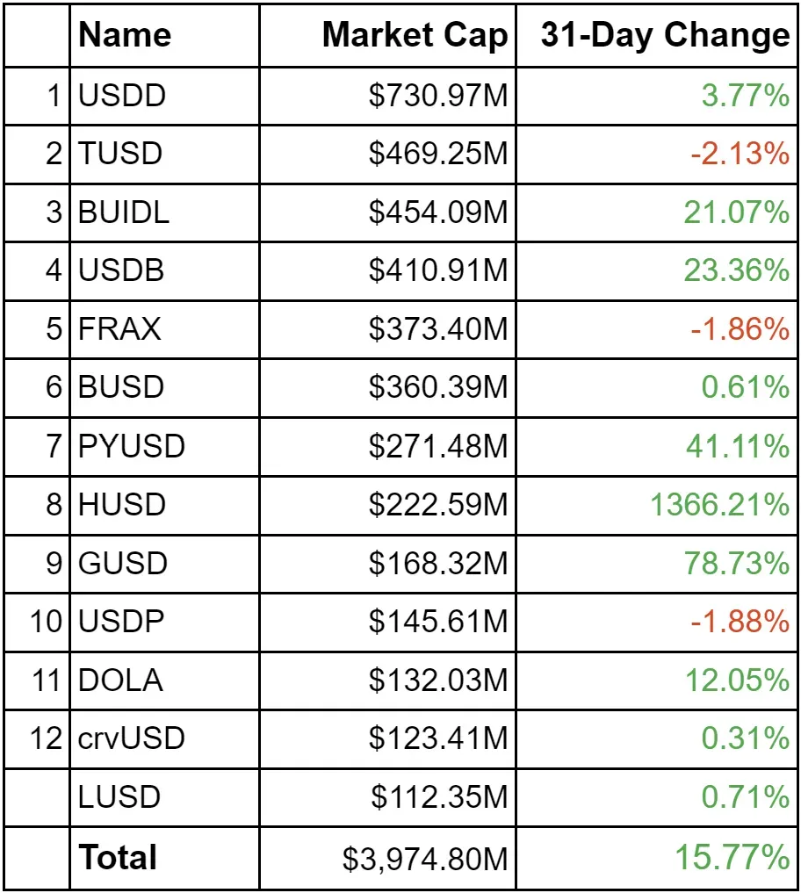Viewport: 801px width, 893px height.
Task: Click DOLA's 12.05% change value
Action: [x=746, y=681]
